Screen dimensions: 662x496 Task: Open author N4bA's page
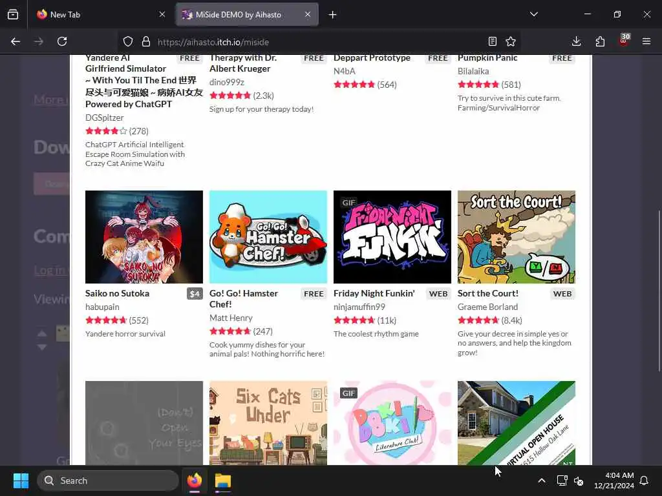(345, 71)
